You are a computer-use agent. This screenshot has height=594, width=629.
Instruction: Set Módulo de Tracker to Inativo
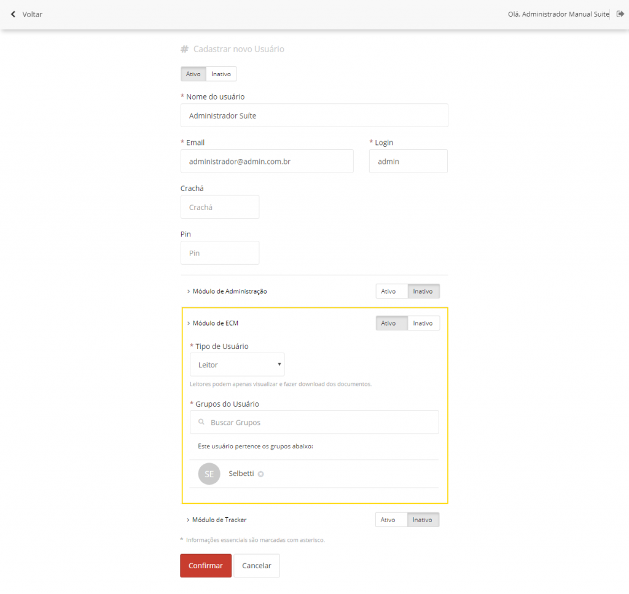click(x=423, y=520)
